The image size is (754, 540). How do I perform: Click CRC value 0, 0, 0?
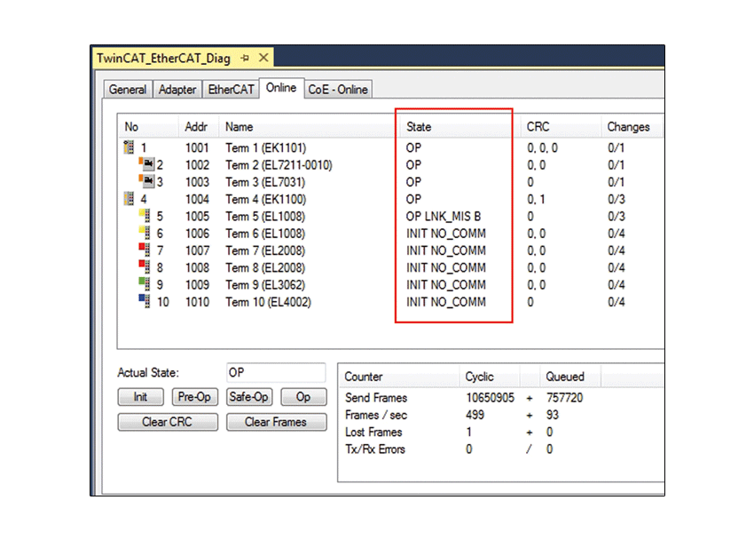[x=542, y=147]
